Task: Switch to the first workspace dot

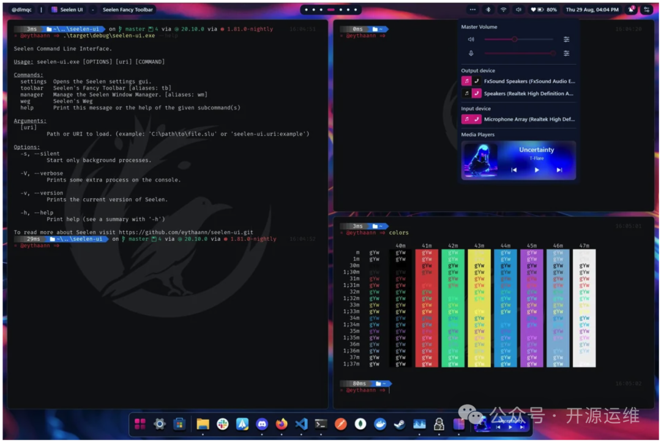Action: point(307,9)
